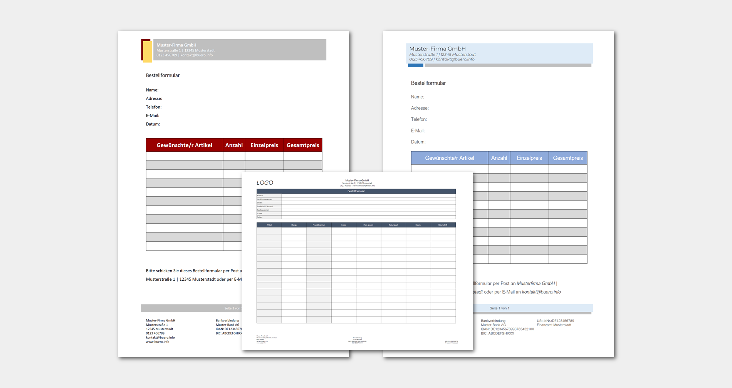Click 'LOGO' placeholder on the center landscape form
This screenshot has height=388, width=732.
[265, 183]
